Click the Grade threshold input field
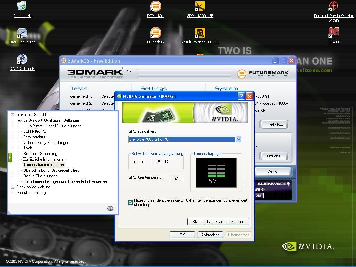The width and height of the screenshot is (356, 267). [157, 162]
